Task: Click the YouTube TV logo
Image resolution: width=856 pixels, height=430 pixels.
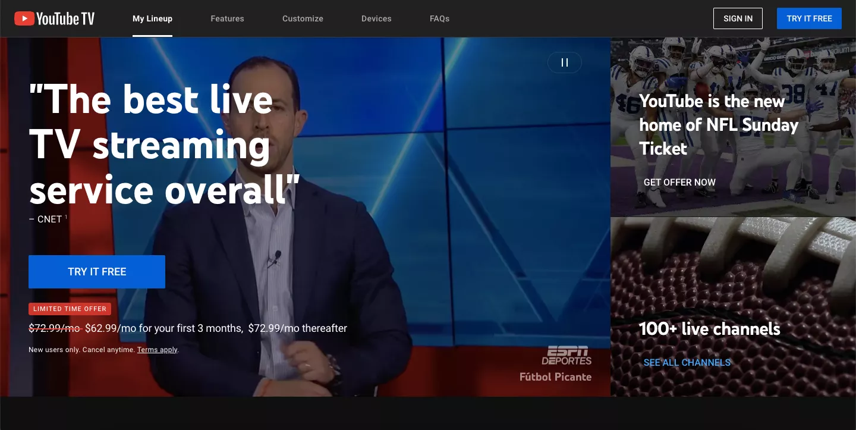Action: (x=55, y=19)
